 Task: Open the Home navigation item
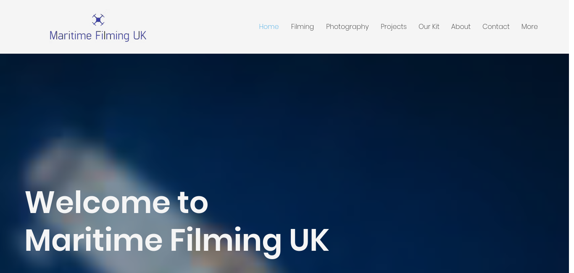[x=269, y=26]
